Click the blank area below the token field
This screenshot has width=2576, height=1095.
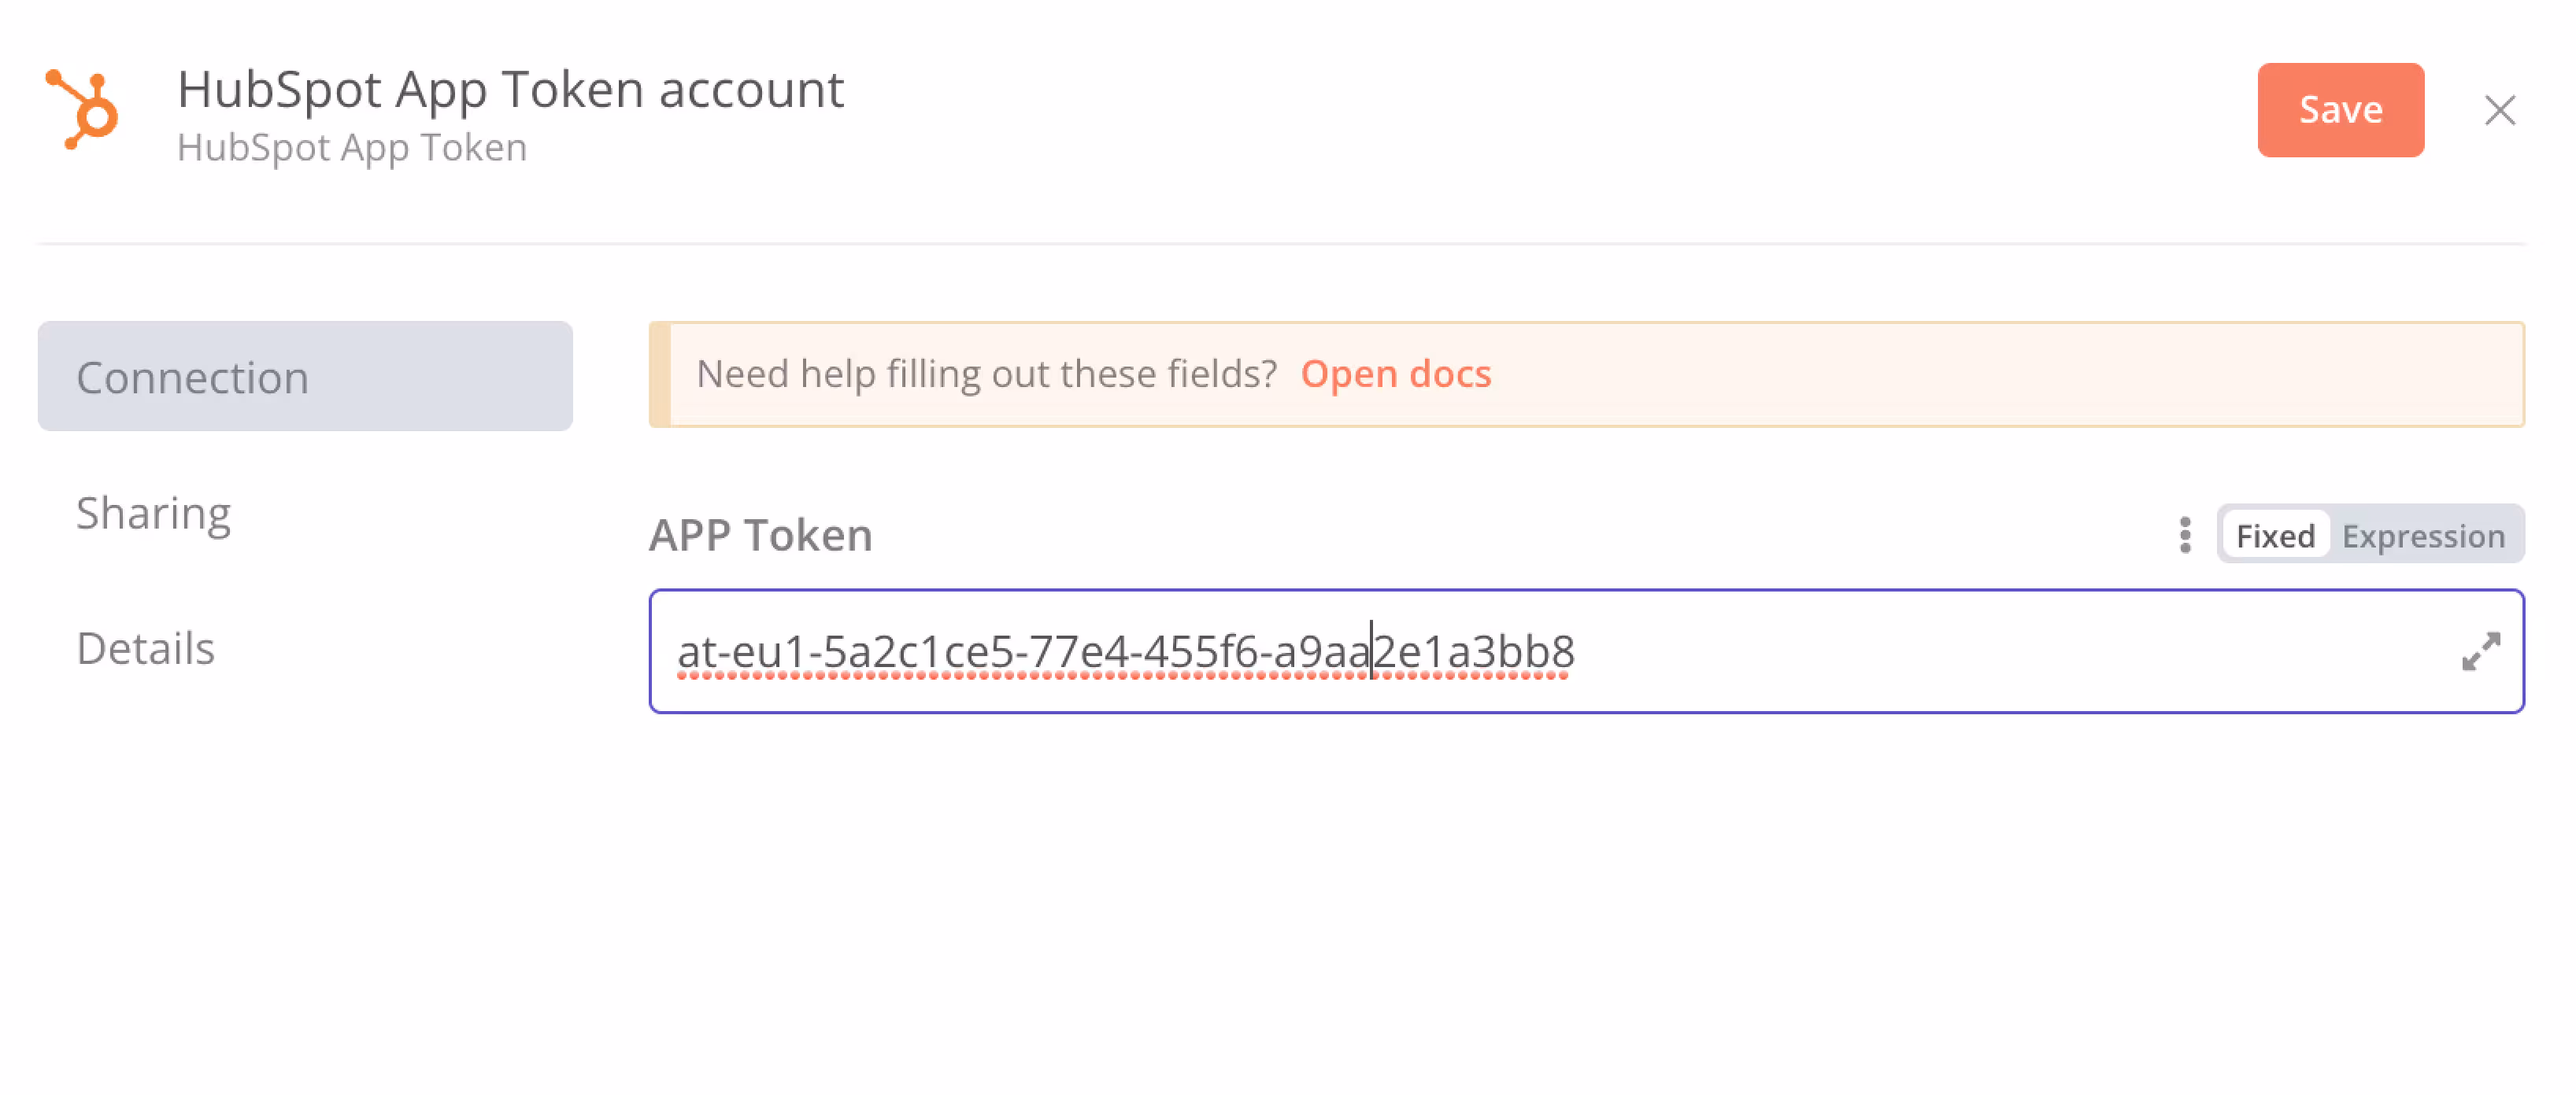point(1586,879)
